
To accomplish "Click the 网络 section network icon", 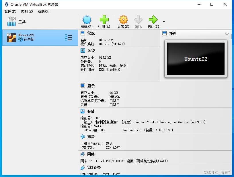I will [x=83, y=154].
